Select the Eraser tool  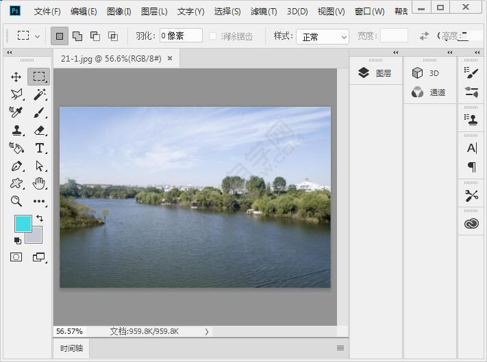(40, 130)
